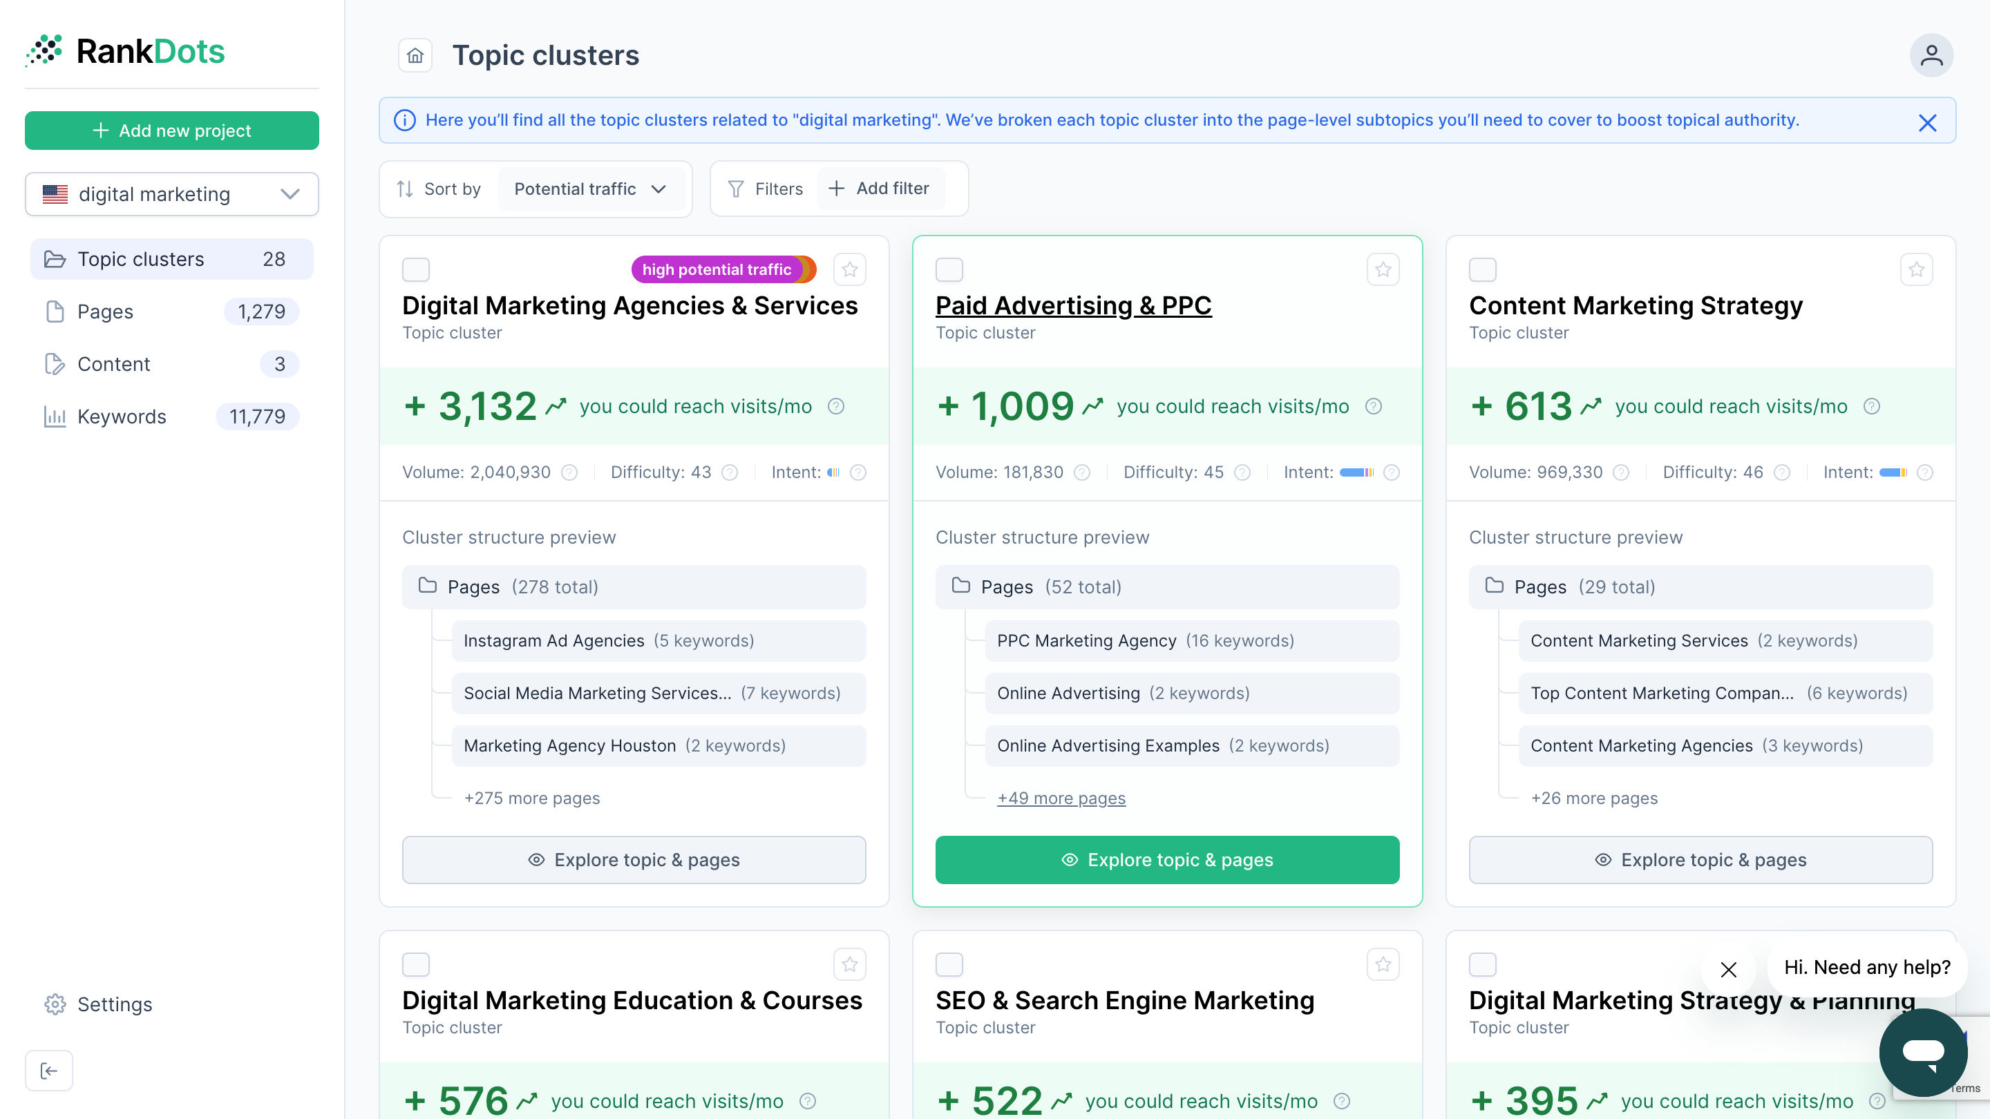Open the user profile avatar
The width and height of the screenshot is (1990, 1119).
pyautogui.click(x=1931, y=55)
